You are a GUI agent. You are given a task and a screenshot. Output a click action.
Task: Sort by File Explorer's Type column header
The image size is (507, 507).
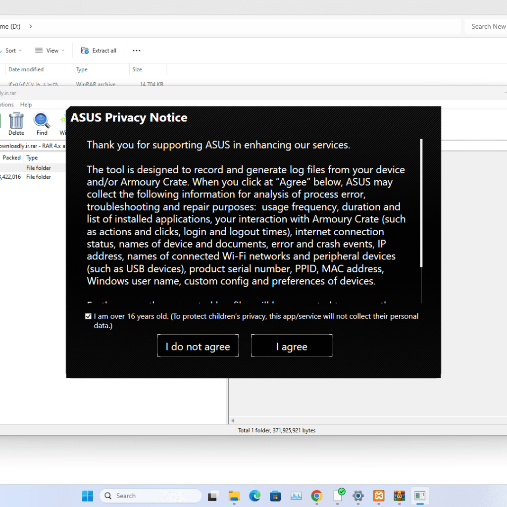coord(101,69)
